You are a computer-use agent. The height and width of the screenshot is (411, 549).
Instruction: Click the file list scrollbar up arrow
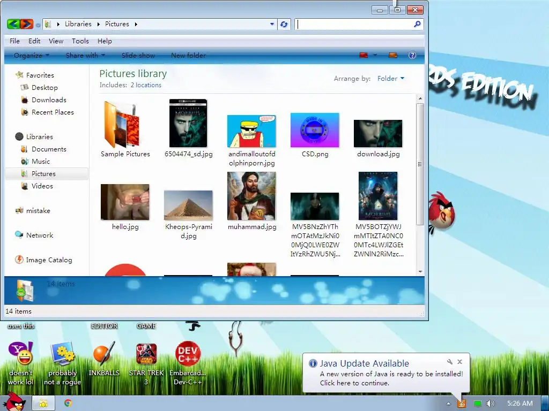(x=420, y=98)
